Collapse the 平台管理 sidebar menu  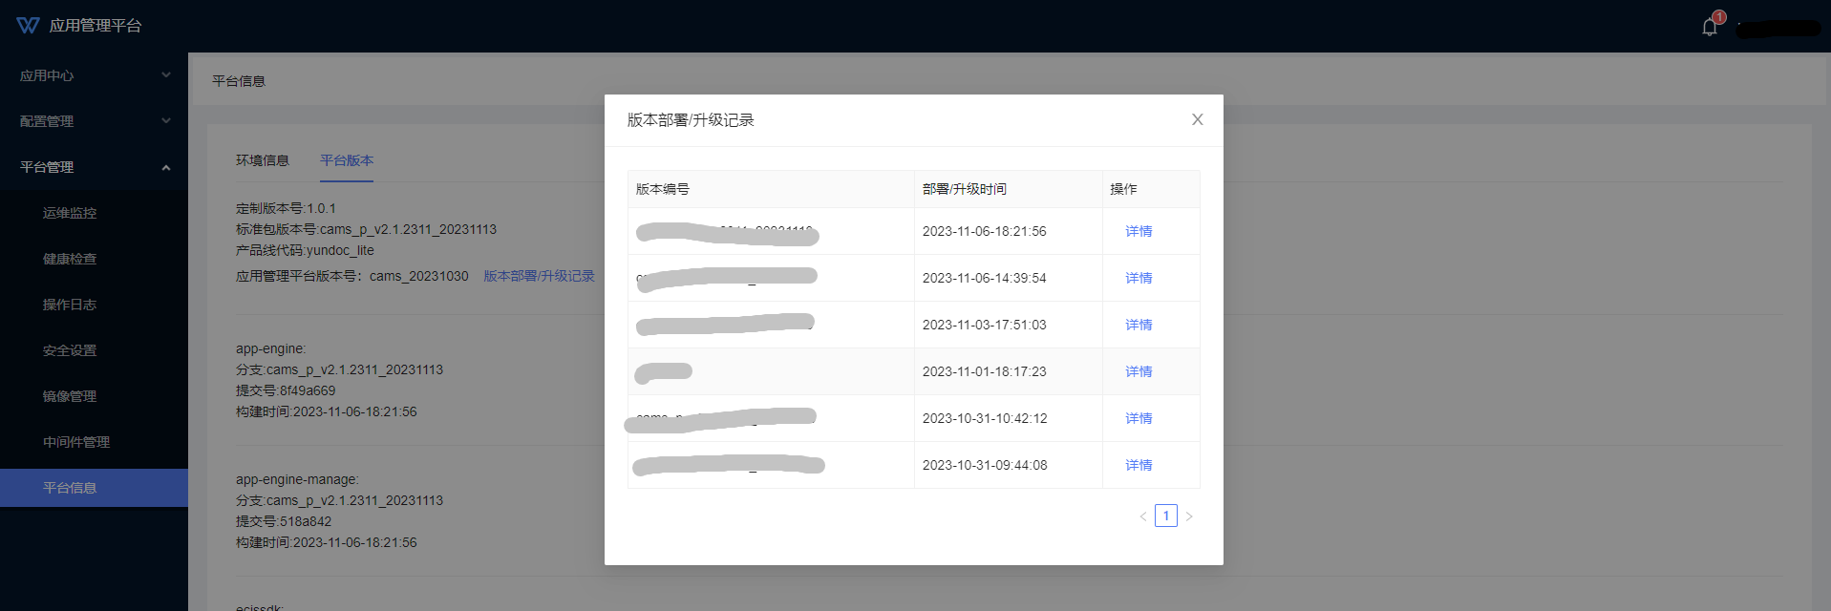point(94,167)
